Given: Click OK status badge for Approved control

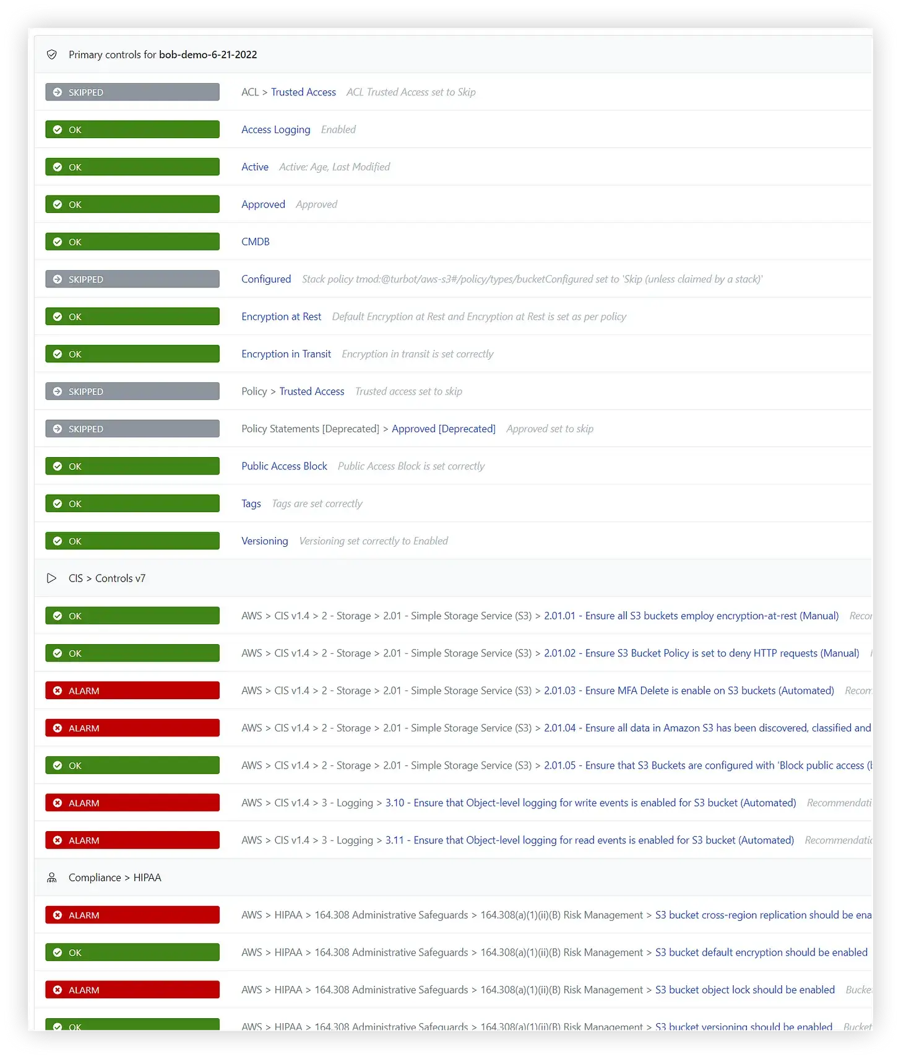Looking at the screenshot, I should pos(132,204).
